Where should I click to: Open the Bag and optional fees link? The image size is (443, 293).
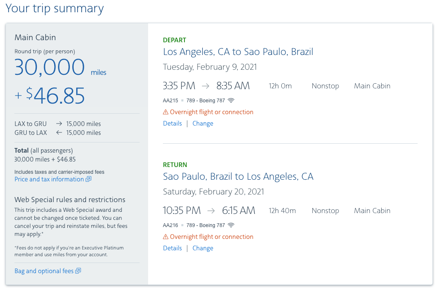44,271
